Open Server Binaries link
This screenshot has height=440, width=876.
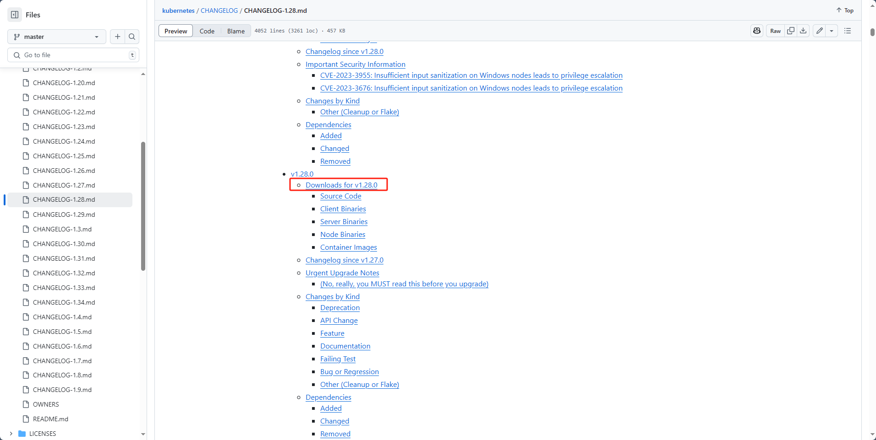click(x=344, y=222)
